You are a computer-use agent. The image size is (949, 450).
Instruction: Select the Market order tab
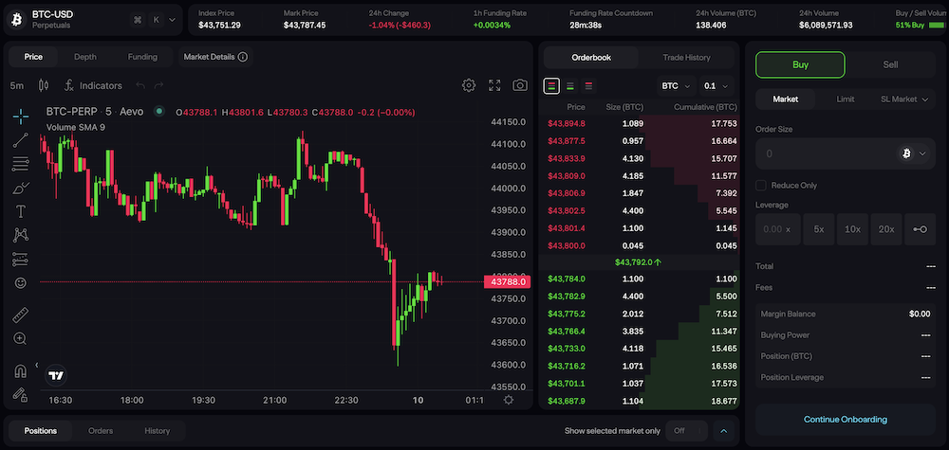(786, 99)
